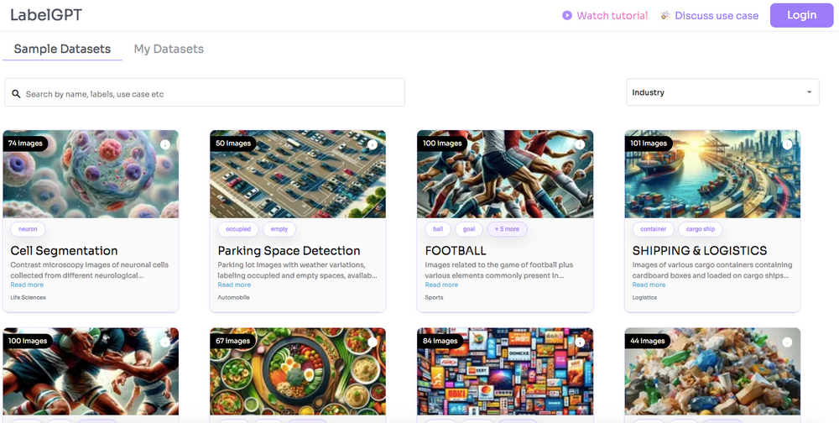Click the search magnifier icon
This screenshot has height=423, width=839.
16,94
